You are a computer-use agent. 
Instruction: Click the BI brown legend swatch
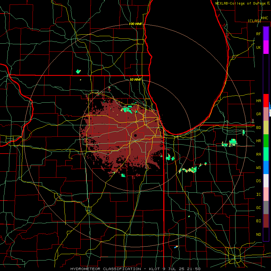pyautogui.click(x=266, y=221)
